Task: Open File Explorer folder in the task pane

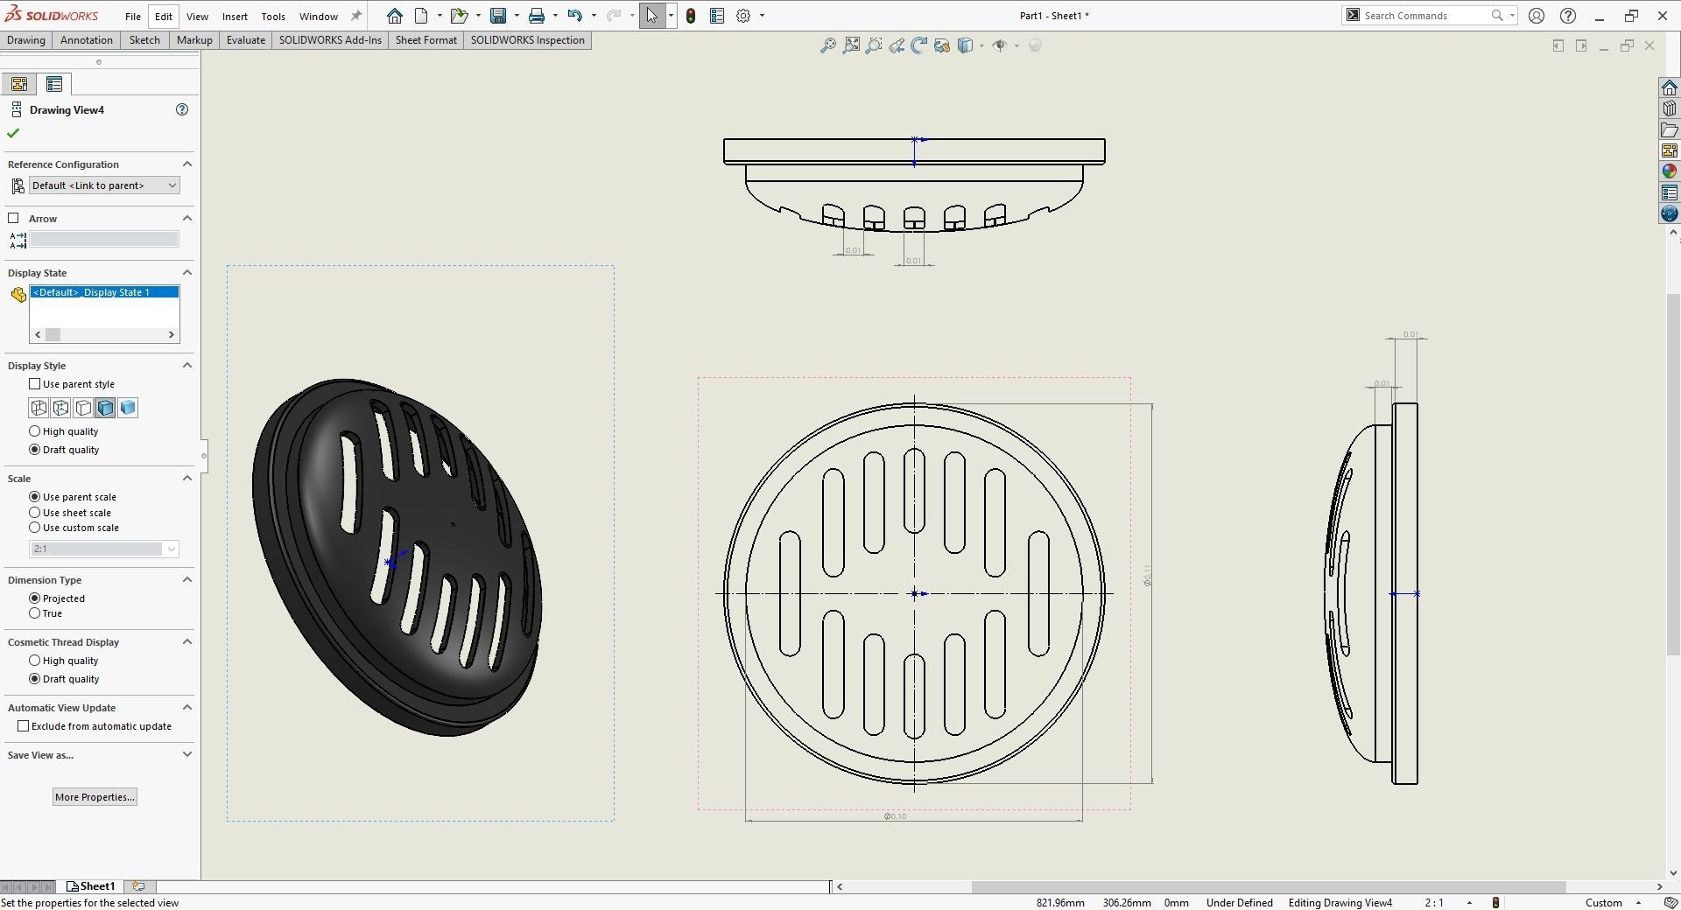Action: tap(1670, 129)
